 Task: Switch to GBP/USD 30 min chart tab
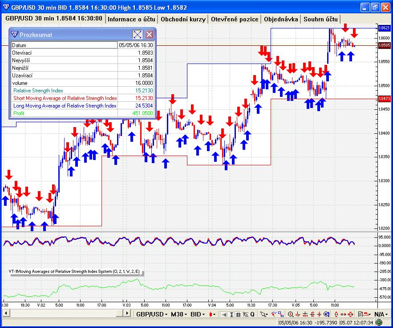(54, 19)
